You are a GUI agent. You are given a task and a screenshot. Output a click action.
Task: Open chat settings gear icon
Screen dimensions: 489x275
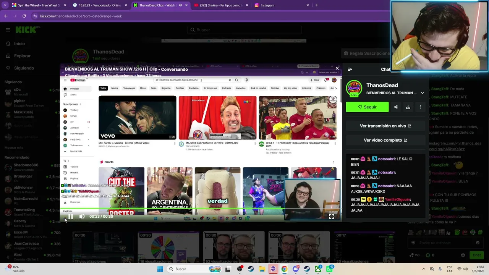point(463,255)
